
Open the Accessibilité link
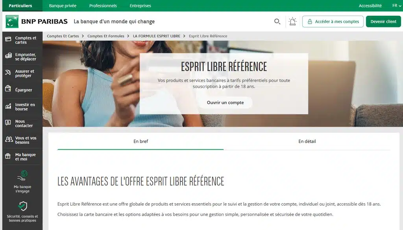coord(370,6)
